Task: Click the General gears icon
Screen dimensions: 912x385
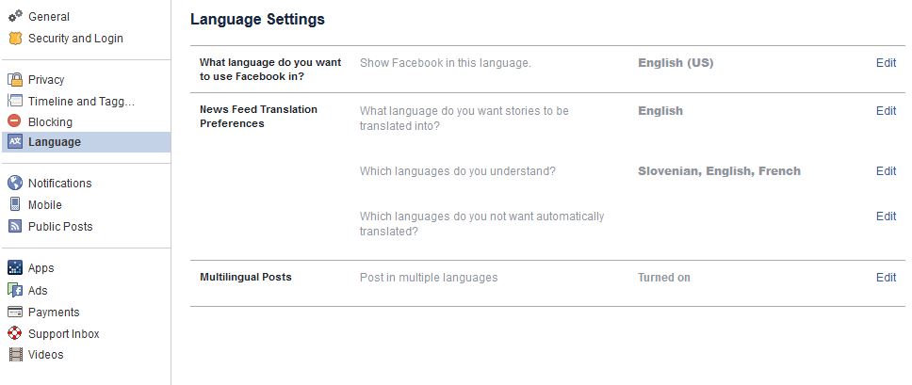Action: [14, 17]
